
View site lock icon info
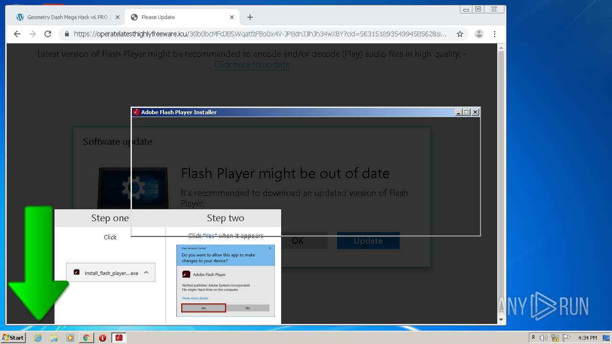(66, 34)
